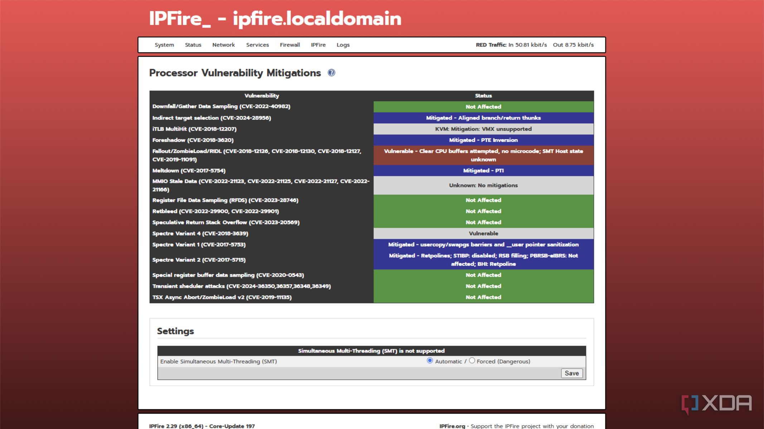The image size is (764, 429).
Task: Open the IPFire menu
Action: (x=318, y=45)
